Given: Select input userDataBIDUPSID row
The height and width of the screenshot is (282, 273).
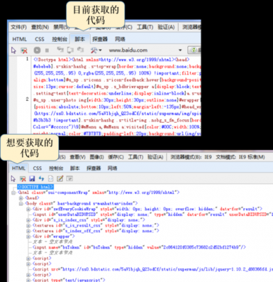Looking at the screenshot, I should 153,214.
